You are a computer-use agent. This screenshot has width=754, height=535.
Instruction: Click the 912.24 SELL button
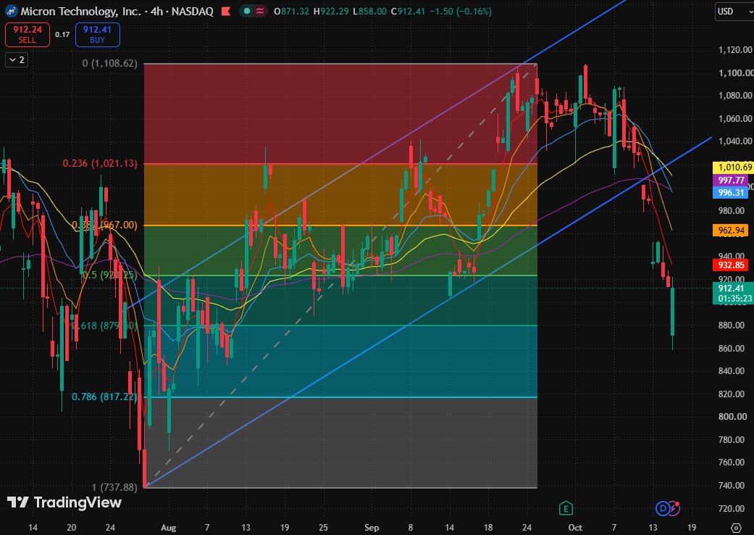pyautogui.click(x=28, y=35)
